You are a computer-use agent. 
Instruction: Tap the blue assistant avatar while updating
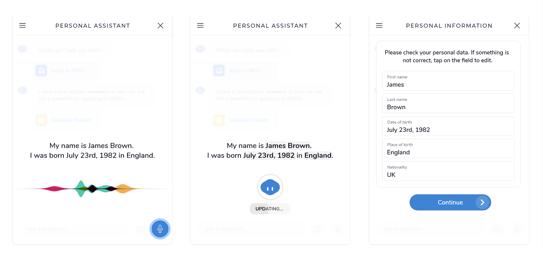(270, 187)
